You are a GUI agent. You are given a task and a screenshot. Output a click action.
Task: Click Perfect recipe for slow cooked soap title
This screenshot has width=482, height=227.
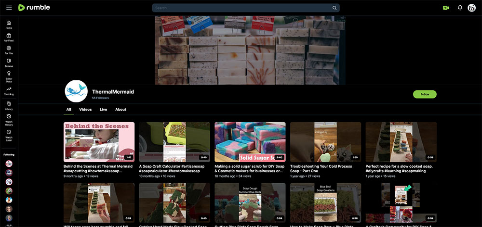399,168
